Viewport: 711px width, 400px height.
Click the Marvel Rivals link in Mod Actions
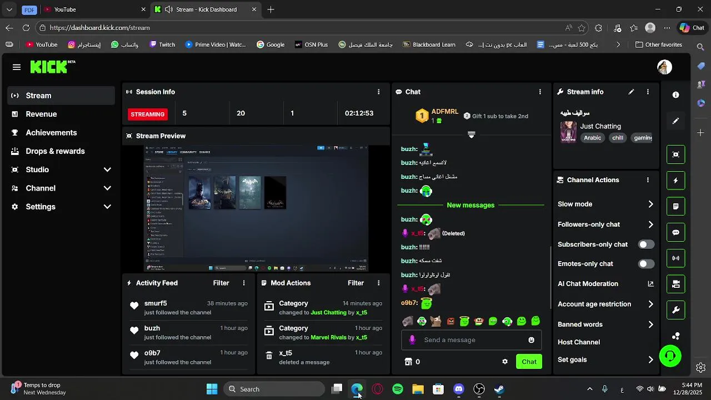tap(328, 338)
